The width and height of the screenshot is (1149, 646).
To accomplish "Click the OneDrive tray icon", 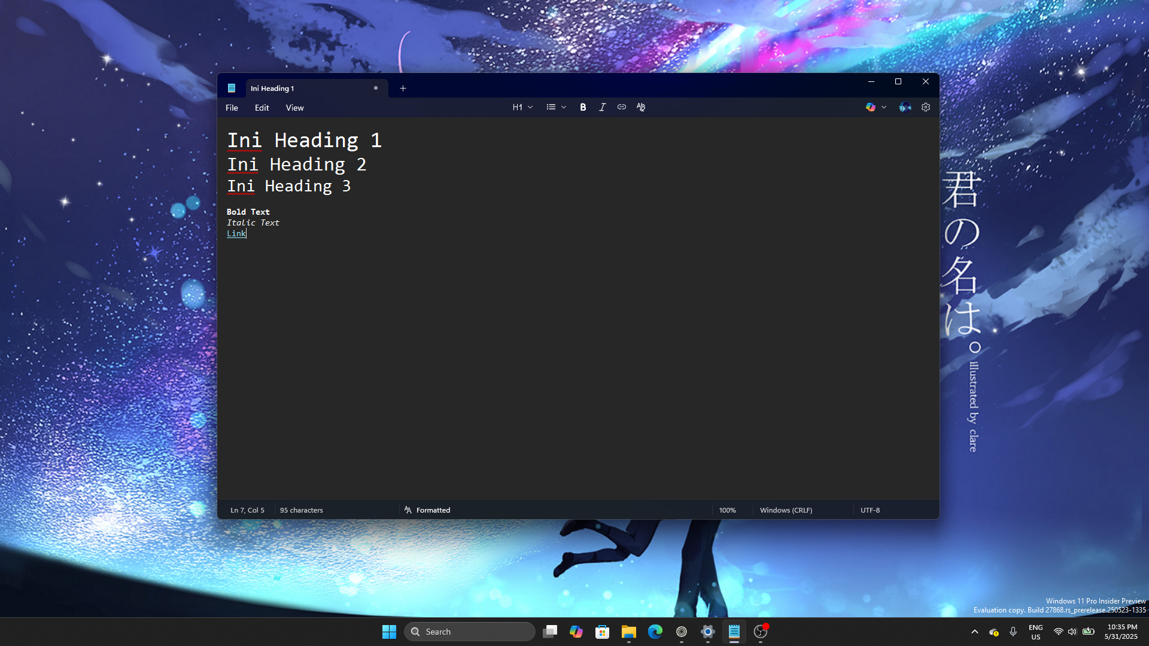I will (994, 632).
